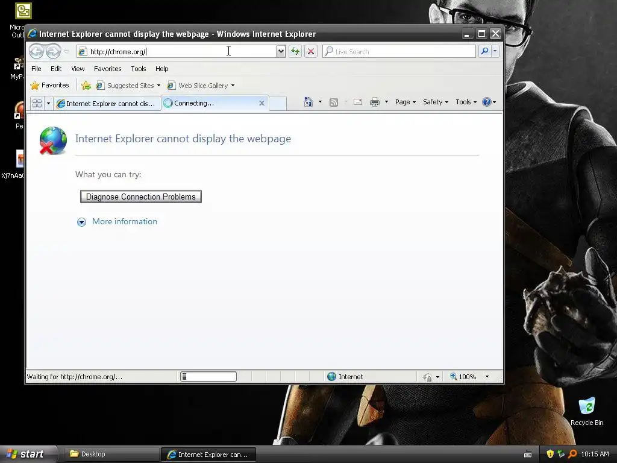Expand More information arrow icon
Image resolution: width=617 pixels, height=463 pixels.
click(81, 222)
